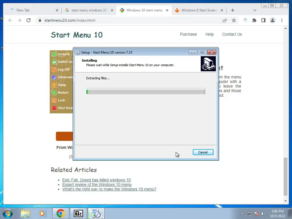292x219 pixels.
Task: Open the Epic Fail Greed article link
Action: pyautogui.click(x=96, y=180)
